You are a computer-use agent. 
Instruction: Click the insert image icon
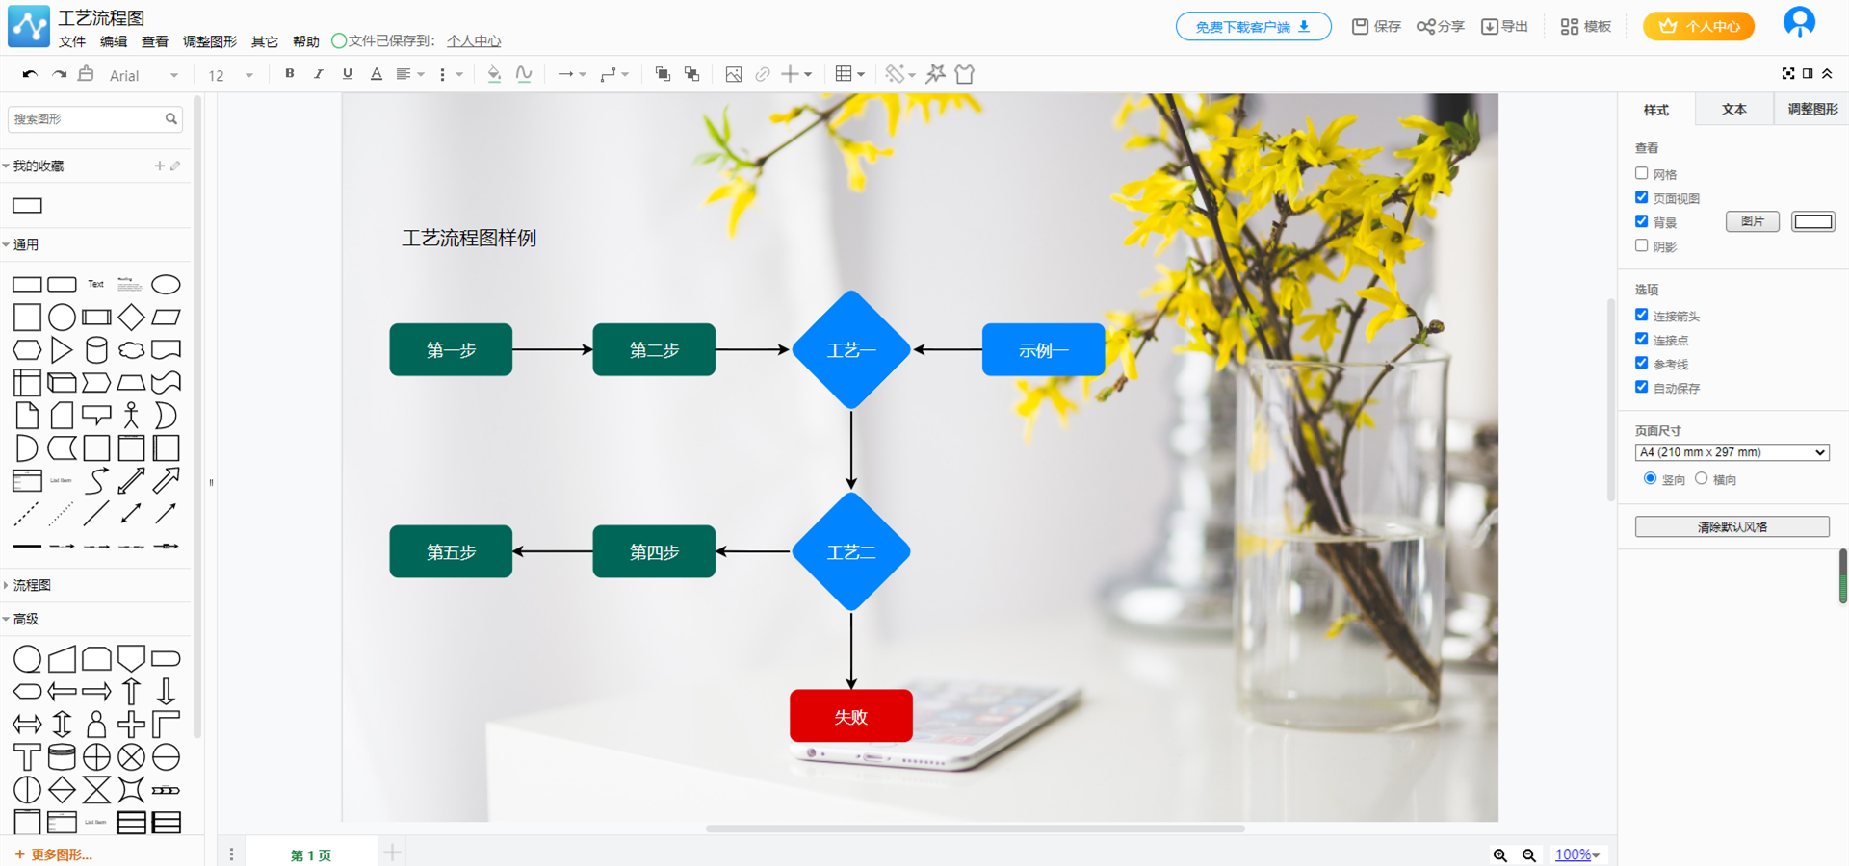(733, 74)
